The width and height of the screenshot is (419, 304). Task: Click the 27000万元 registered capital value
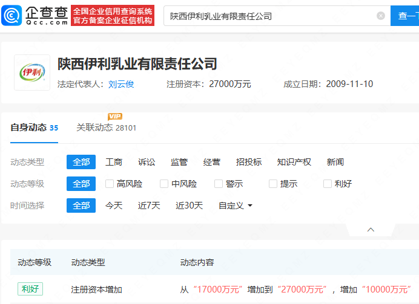click(x=230, y=84)
